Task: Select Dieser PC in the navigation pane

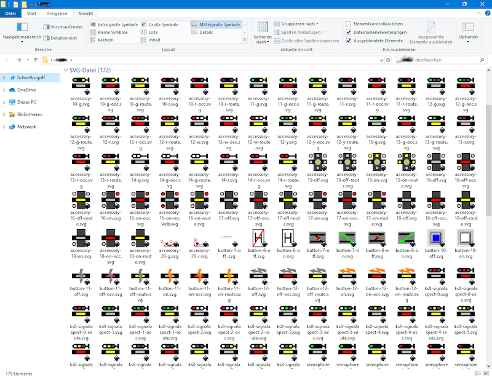Action: pyautogui.click(x=26, y=102)
